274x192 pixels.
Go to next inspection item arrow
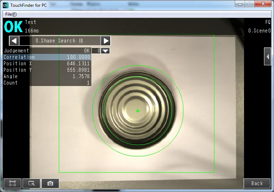point(106,41)
